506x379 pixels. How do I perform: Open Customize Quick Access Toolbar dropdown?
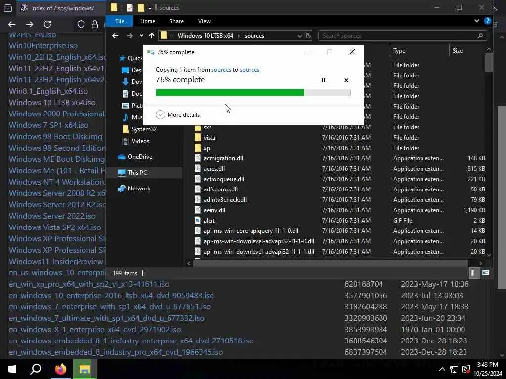[x=150, y=8]
